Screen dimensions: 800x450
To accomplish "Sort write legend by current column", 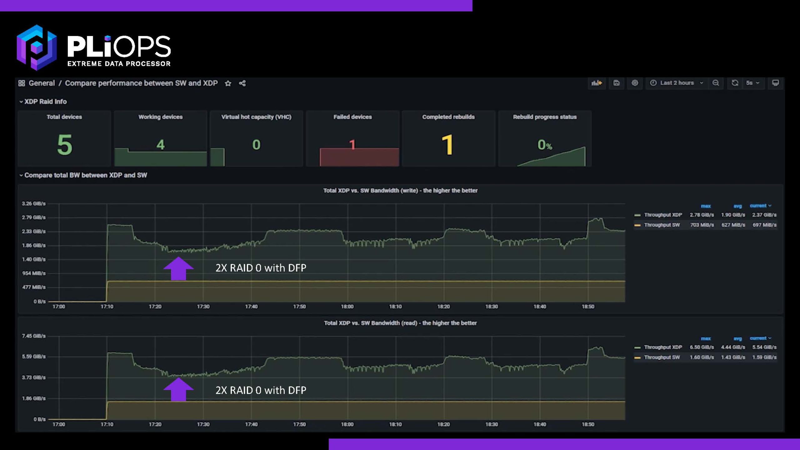I will (758, 206).
